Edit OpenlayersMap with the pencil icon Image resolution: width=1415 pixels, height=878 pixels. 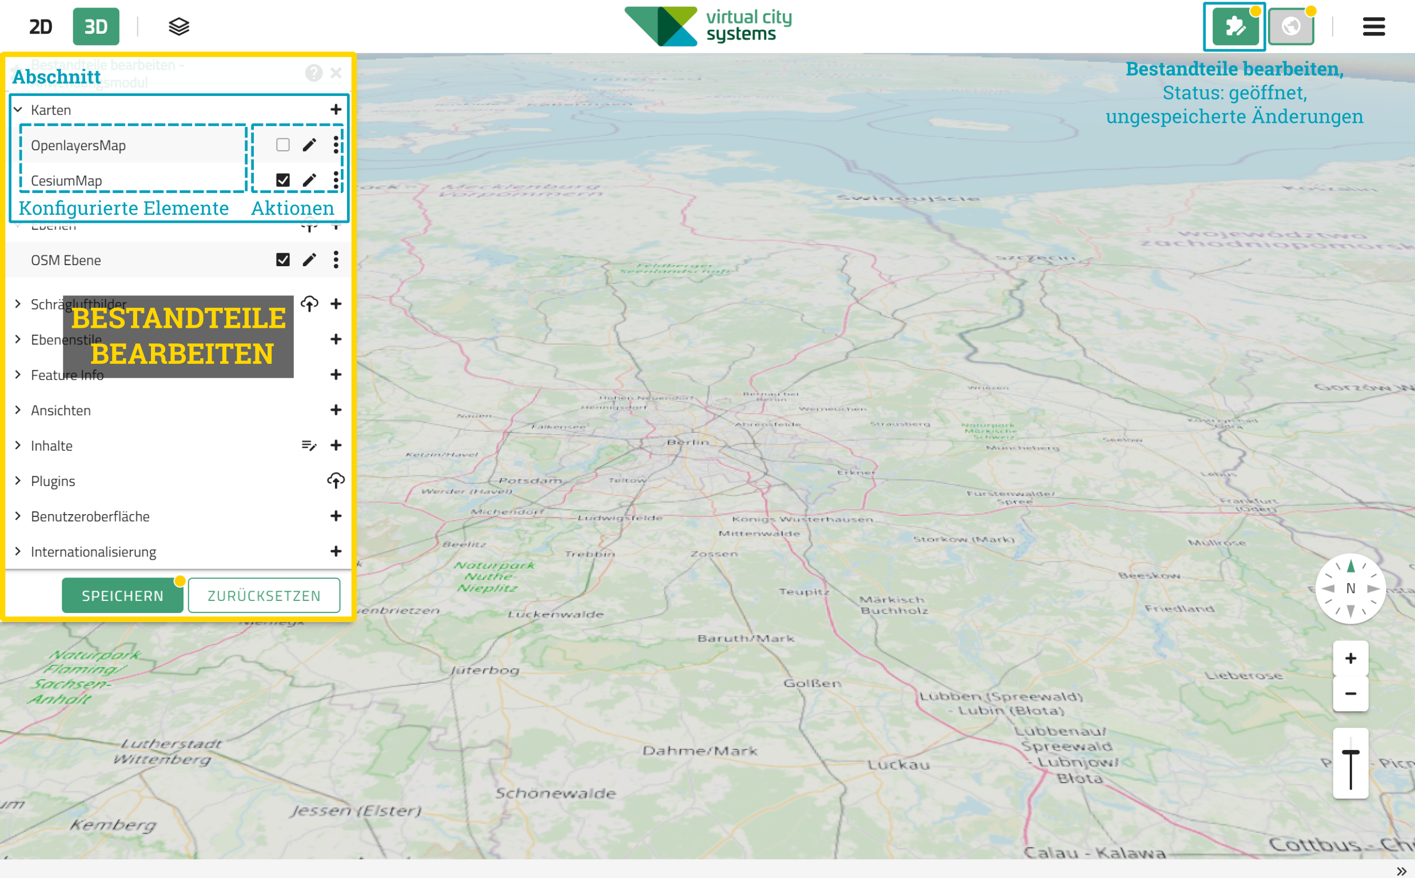309,145
